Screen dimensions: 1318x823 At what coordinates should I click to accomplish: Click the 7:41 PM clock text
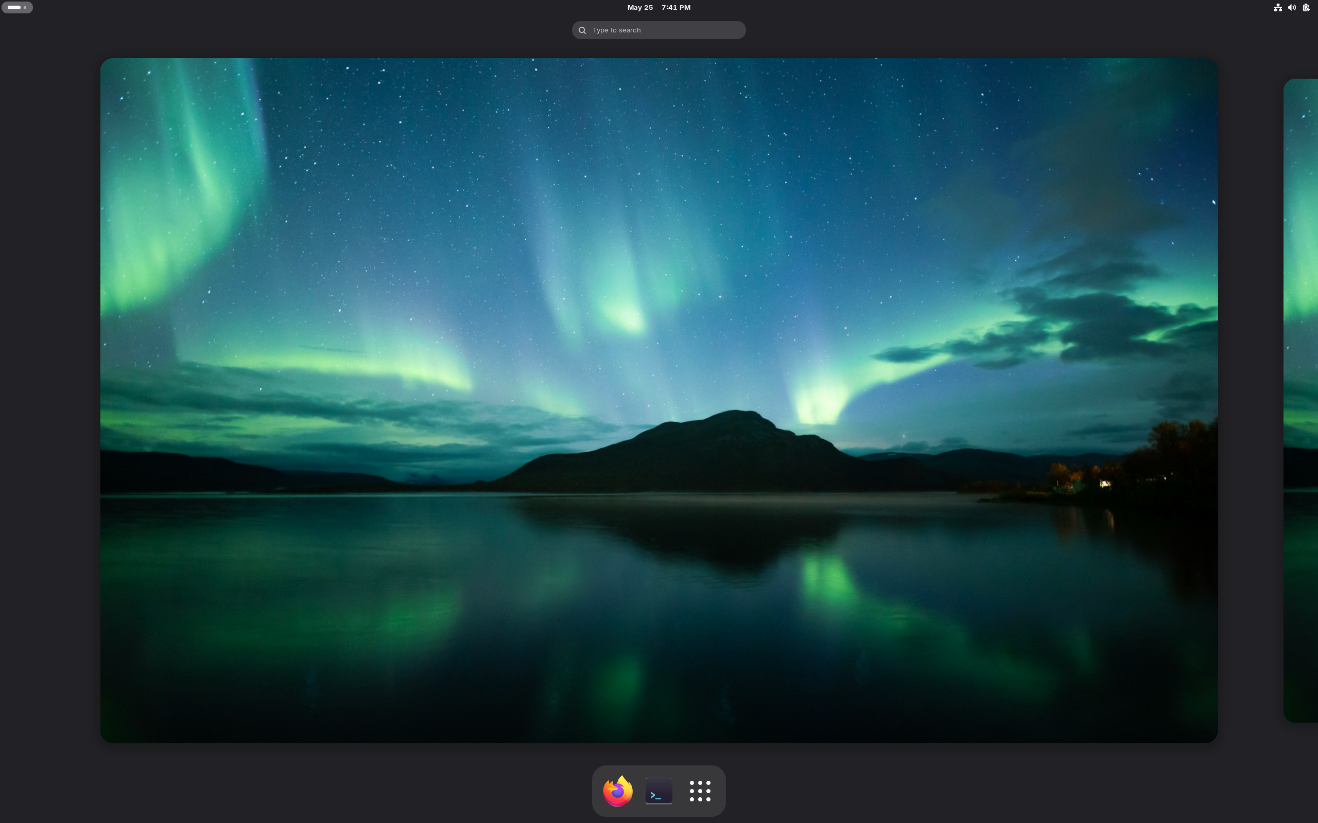tap(676, 8)
